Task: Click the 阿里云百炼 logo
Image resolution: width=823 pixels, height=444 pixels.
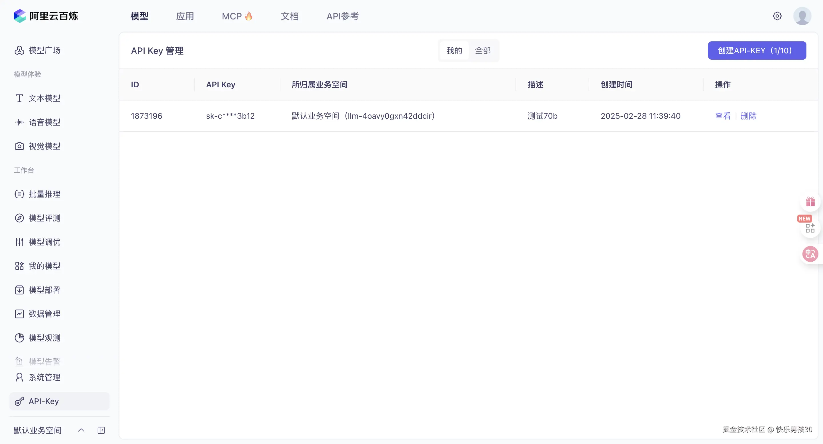Action: pos(46,16)
